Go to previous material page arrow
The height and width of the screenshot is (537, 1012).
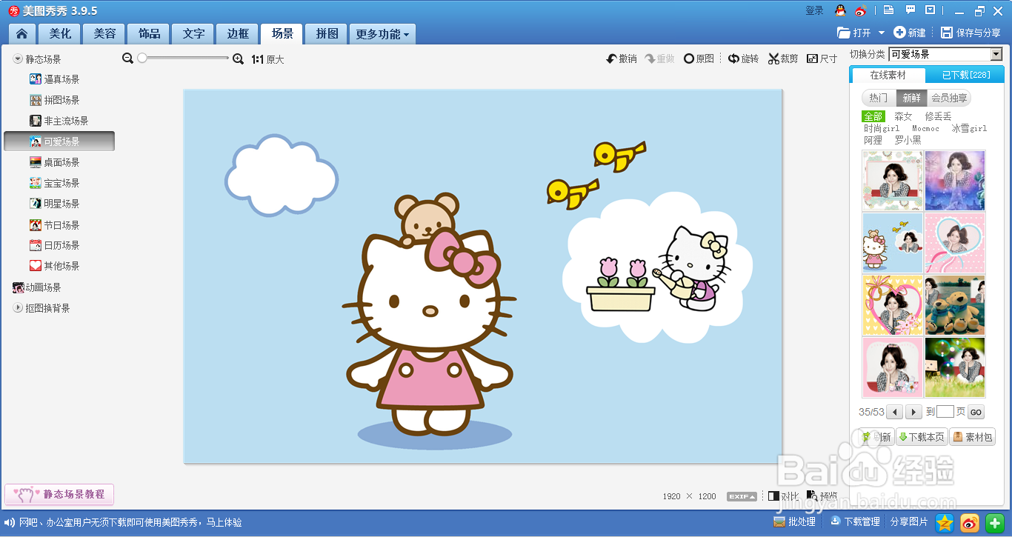coord(895,412)
